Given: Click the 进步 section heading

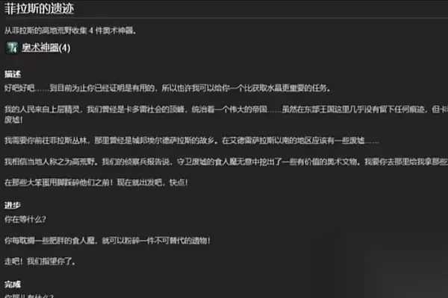Looking at the screenshot, I should [13, 205].
